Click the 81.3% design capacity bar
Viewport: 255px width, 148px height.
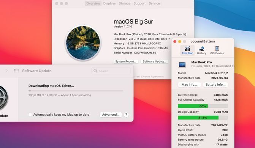tap(203, 118)
